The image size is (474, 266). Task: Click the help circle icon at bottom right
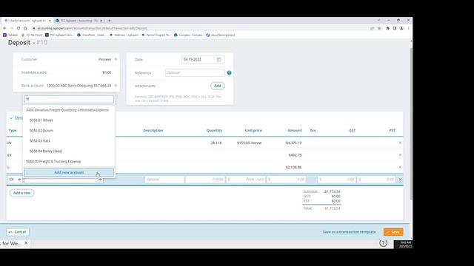(x=383, y=243)
